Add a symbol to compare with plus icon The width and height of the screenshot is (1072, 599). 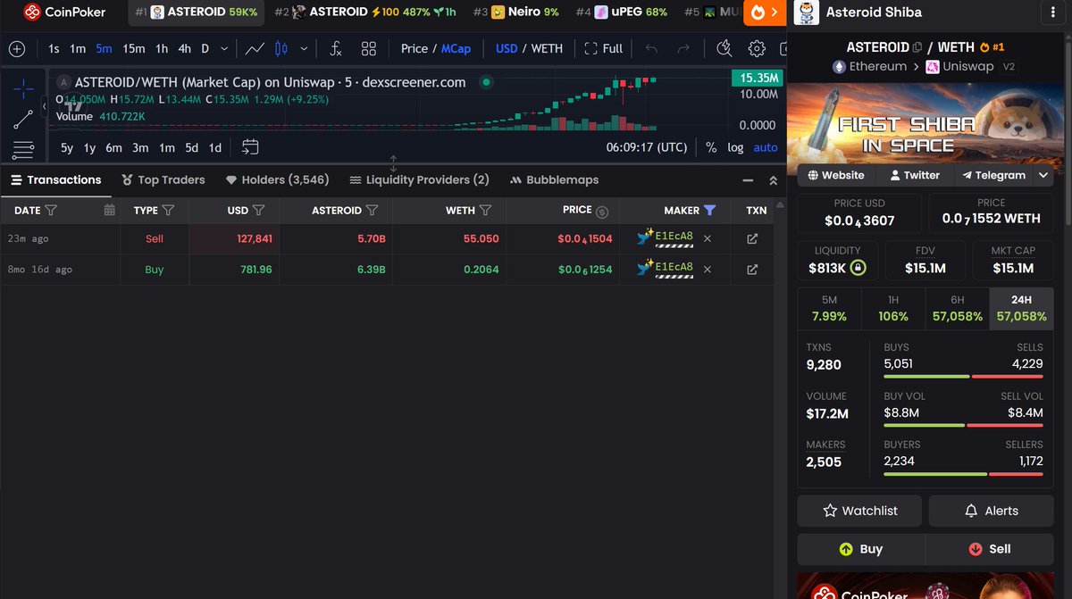click(x=17, y=48)
